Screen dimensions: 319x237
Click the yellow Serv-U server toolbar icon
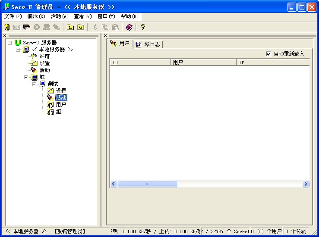pos(7,27)
